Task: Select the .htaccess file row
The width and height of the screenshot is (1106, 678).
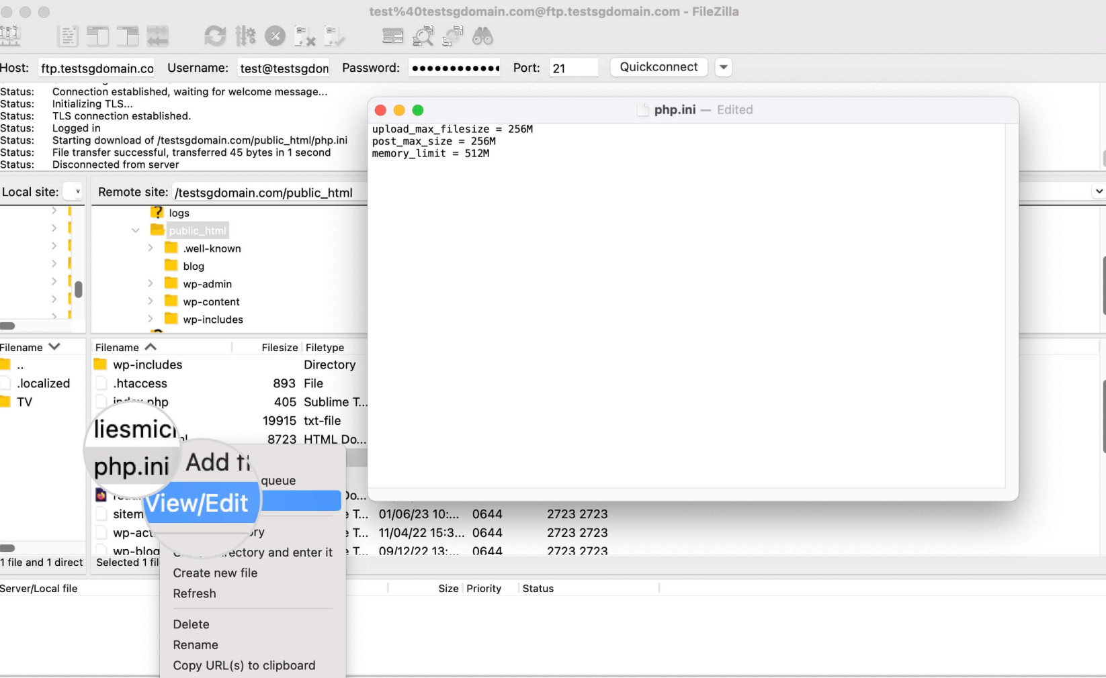Action: [x=230, y=383]
